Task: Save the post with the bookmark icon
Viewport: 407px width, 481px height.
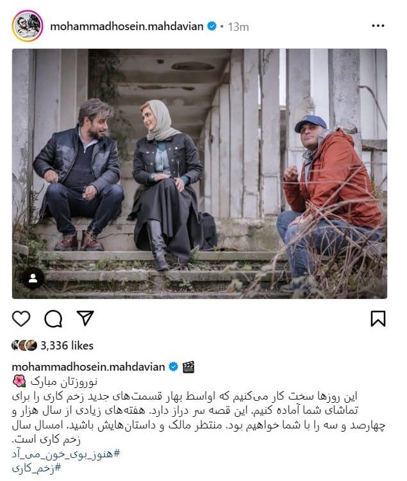Action: point(378,318)
